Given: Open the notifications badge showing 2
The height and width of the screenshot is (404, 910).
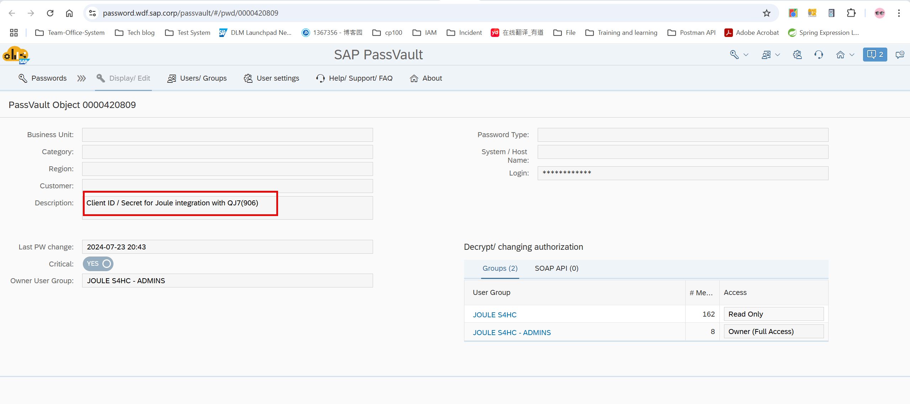Looking at the screenshot, I should click(x=875, y=54).
